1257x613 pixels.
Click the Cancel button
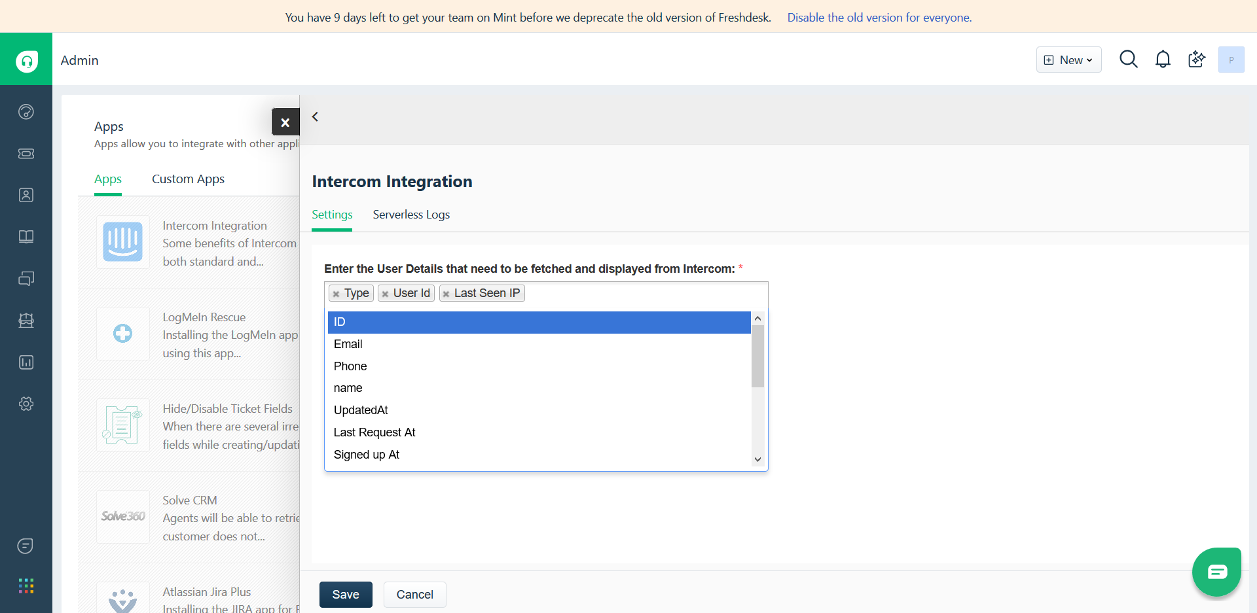pyautogui.click(x=415, y=595)
